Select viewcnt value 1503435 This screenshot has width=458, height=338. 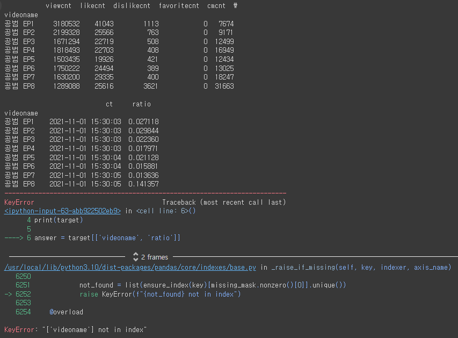click(x=66, y=59)
